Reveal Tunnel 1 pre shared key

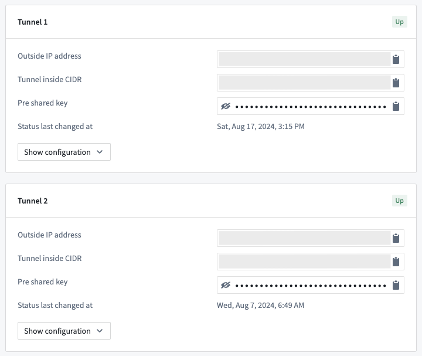(x=226, y=106)
